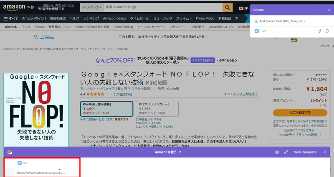Select the Kindle版 (電子書籍) format box
The image size is (334, 177).
107,109
